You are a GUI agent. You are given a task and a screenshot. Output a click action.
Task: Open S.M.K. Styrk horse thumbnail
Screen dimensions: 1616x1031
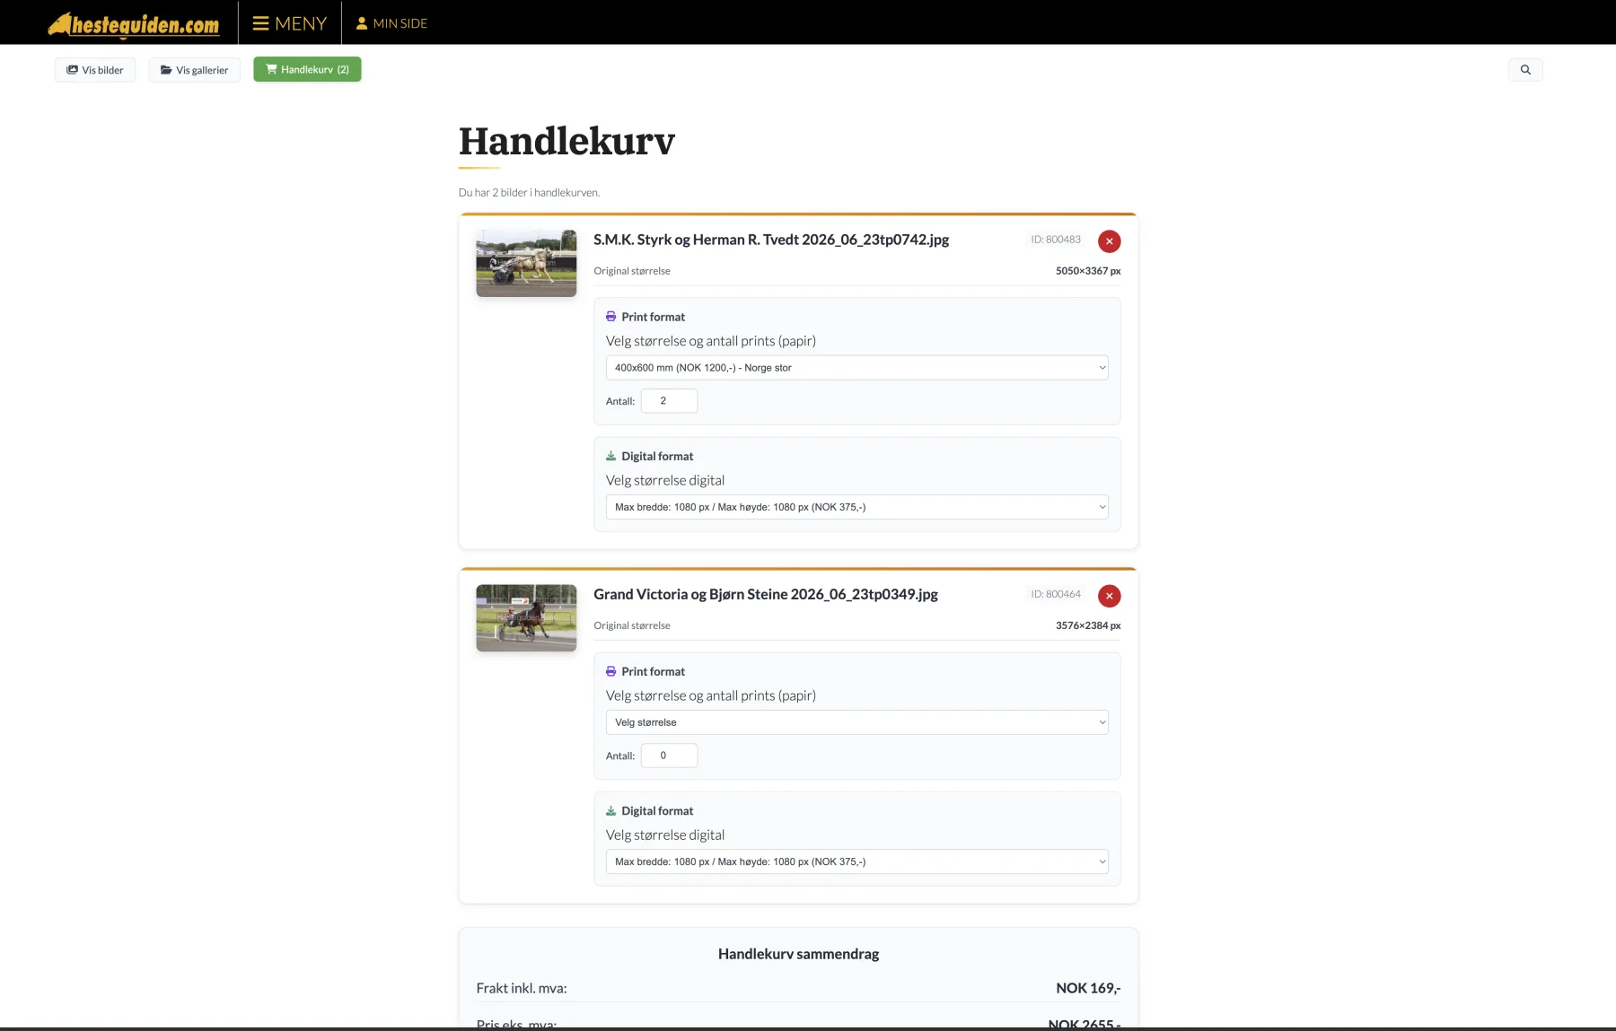(526, 264)
